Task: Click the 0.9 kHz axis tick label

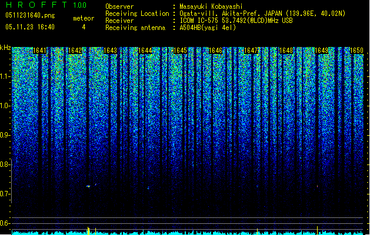Action: (5, 135)
